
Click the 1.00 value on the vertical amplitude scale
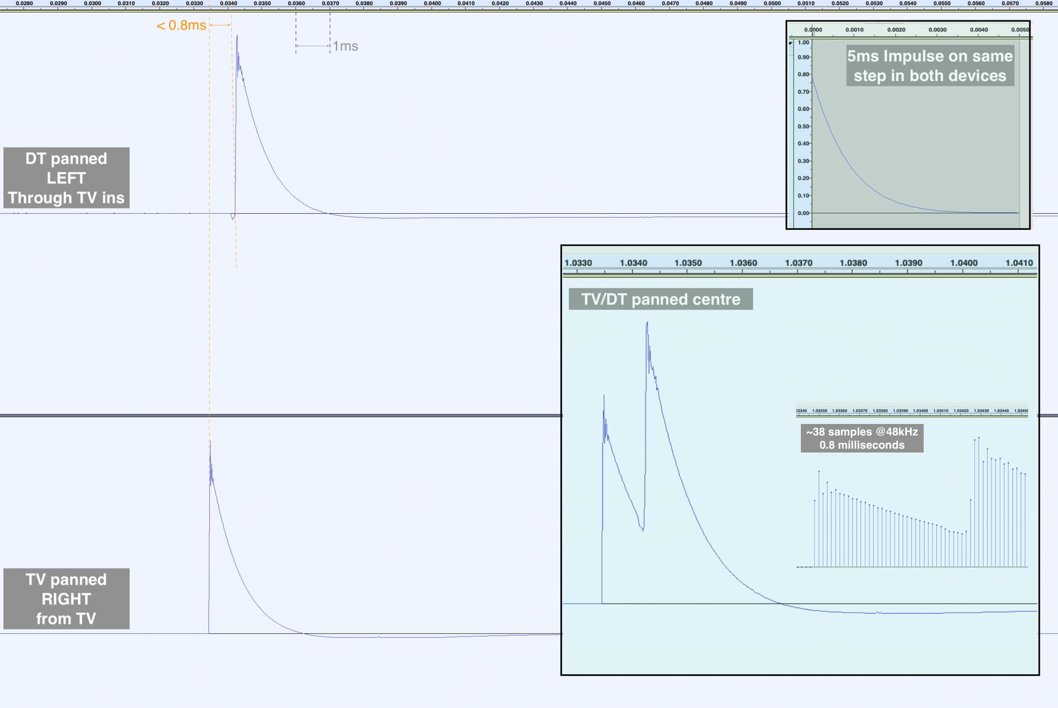pyautogui.click(x=803, y=42)
